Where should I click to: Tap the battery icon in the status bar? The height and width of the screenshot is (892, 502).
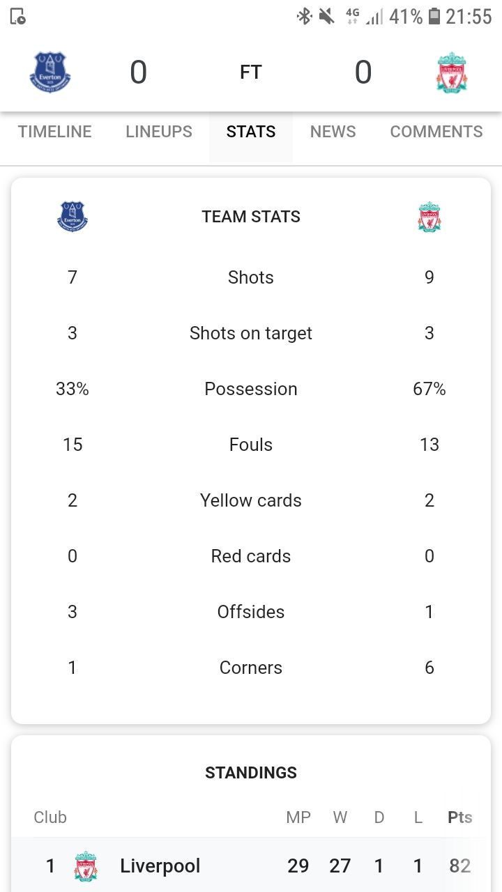pos(434,16)
